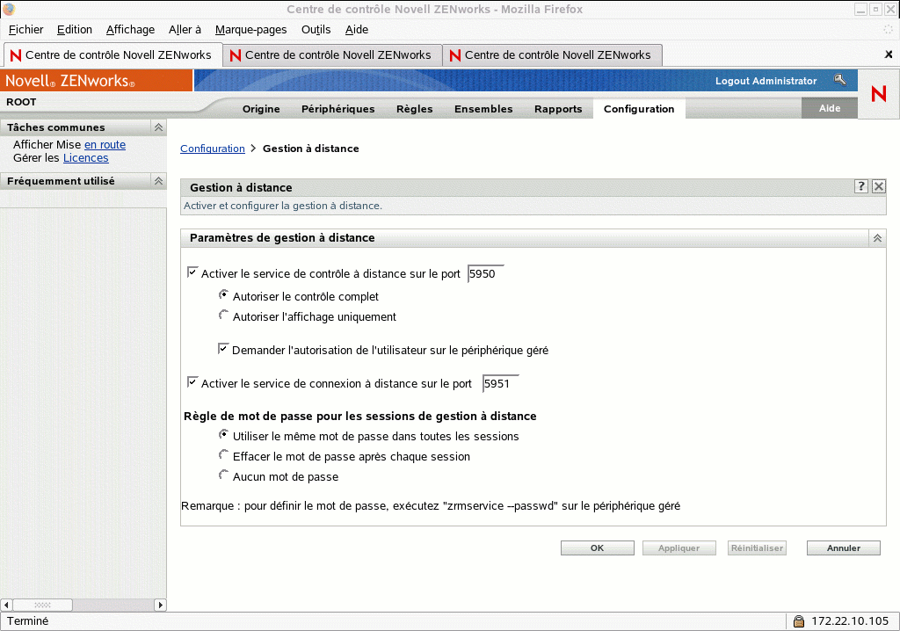Open the Gestion à distance help question-mark icon
The image size is (900, 631).
(860, 186)
